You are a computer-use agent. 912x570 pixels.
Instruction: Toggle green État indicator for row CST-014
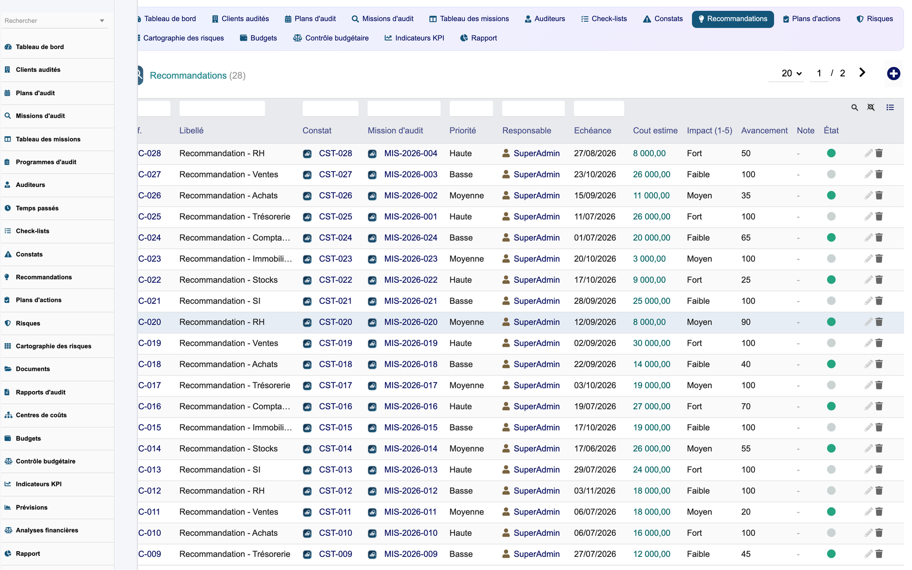click(x=831, y=449)
